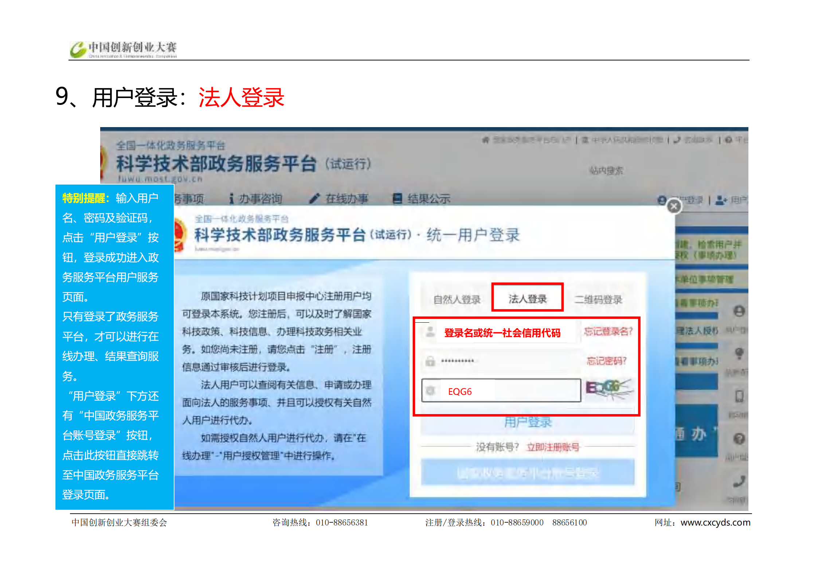Click 忘记密码? link

pyautogui.click(x=606, y=361)
